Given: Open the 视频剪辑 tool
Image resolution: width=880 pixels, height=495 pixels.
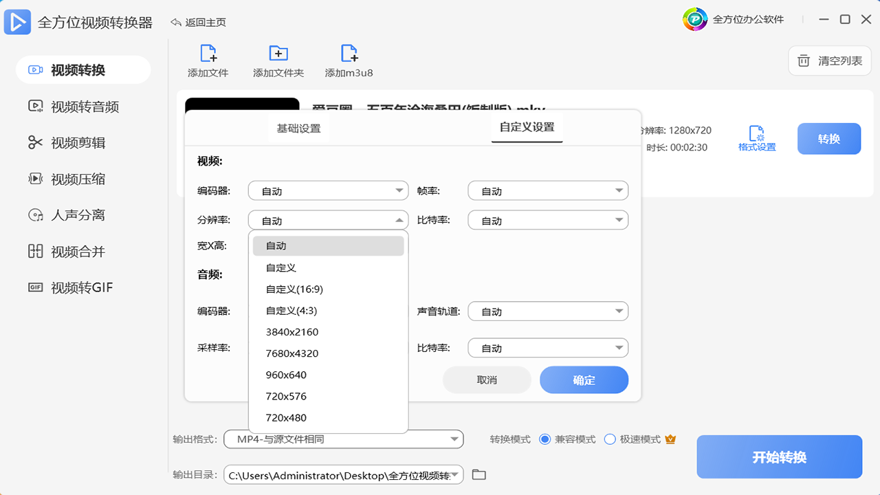Looking at the screenshot, I should point(69,142).
